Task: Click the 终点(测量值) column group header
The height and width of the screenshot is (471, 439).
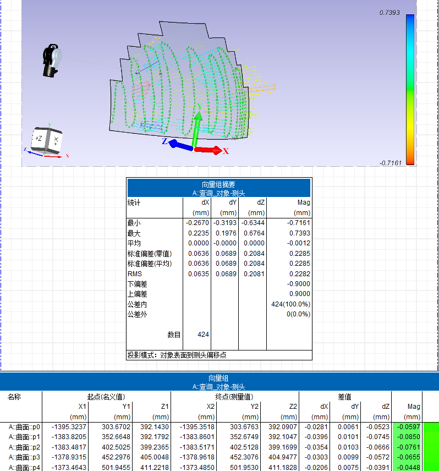Action: pos(234,397)
